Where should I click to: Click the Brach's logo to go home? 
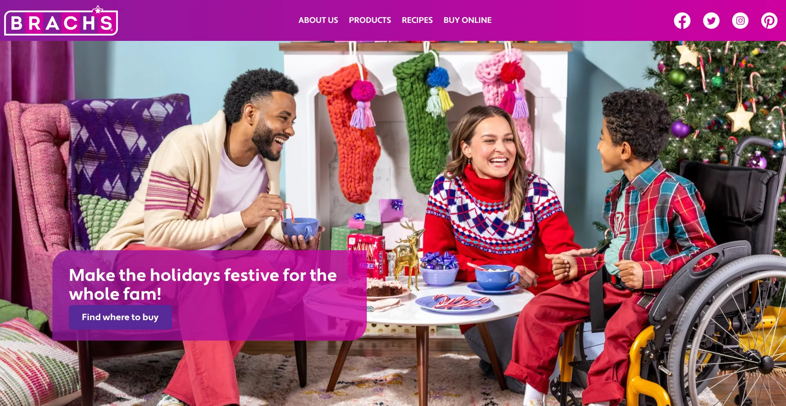click(x=61, y=21)
